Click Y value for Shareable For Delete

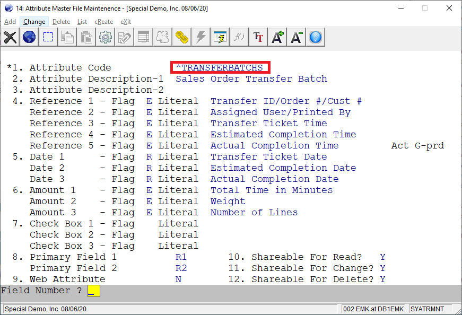pos(382,279)
